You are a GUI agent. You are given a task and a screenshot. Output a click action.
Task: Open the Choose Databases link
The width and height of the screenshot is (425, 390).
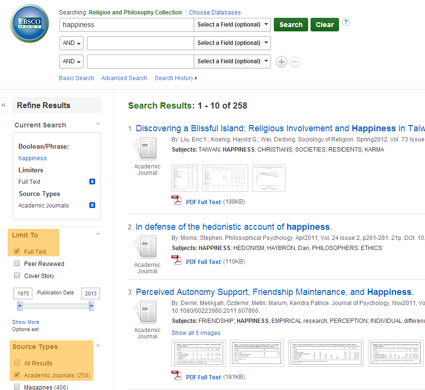point(214,13)
